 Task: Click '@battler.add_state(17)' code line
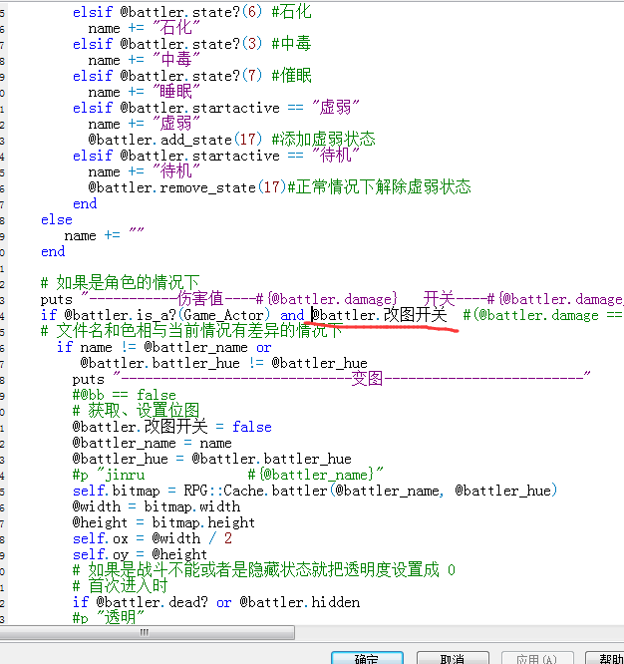coord(231,140)
